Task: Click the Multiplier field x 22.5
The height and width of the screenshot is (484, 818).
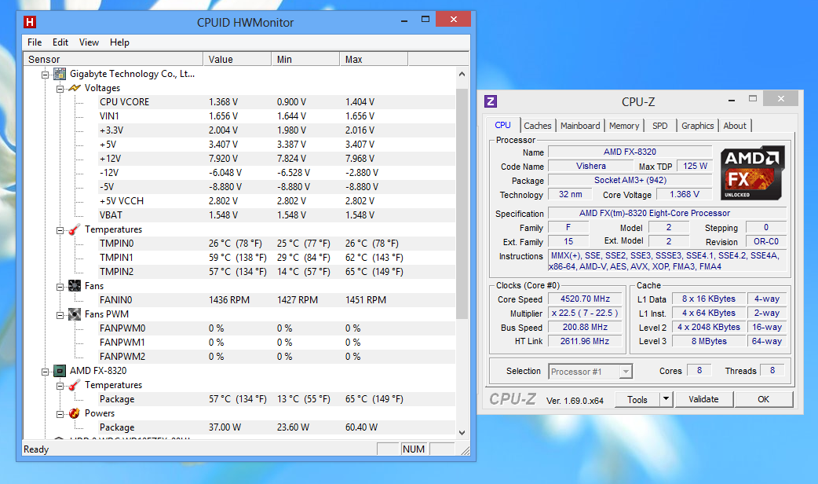Action: pos(585,313)
